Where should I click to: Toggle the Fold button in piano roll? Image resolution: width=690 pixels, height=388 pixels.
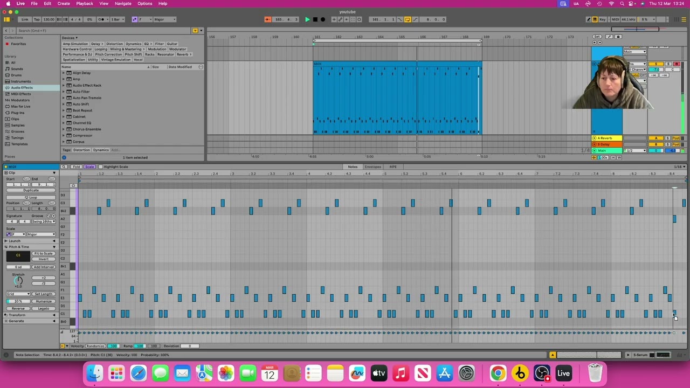coord(77,167)
